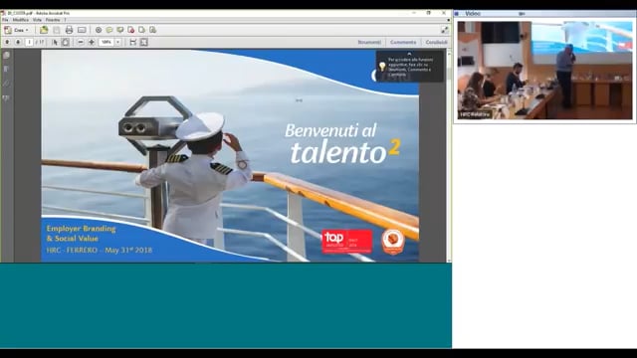This screenshot has height=358, width=637.
Task: Click the Print icon
Action: tap(69, 30)
